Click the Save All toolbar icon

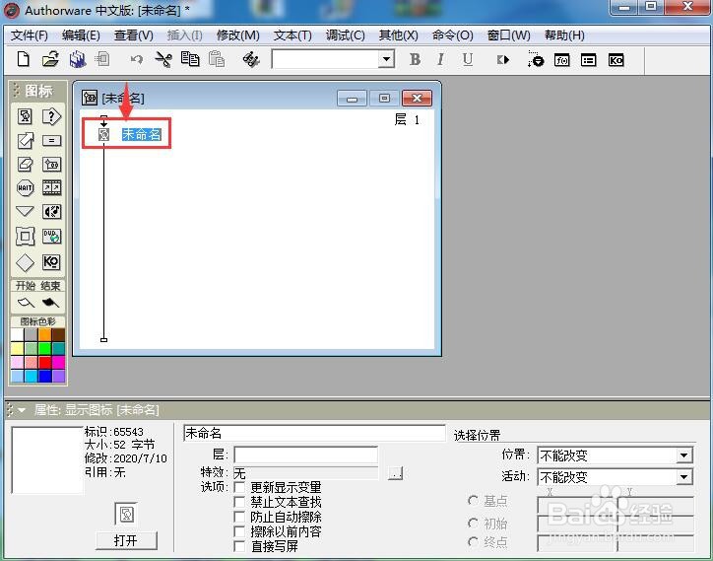[78, 60]
